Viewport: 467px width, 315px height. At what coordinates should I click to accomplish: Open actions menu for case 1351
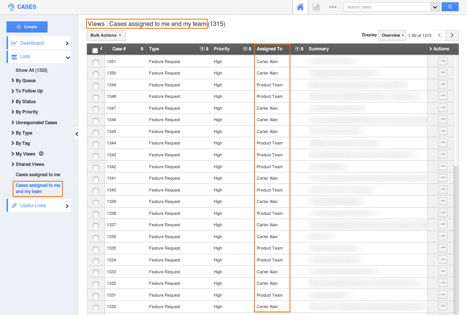pyautogui.click(x=442, y=61)
